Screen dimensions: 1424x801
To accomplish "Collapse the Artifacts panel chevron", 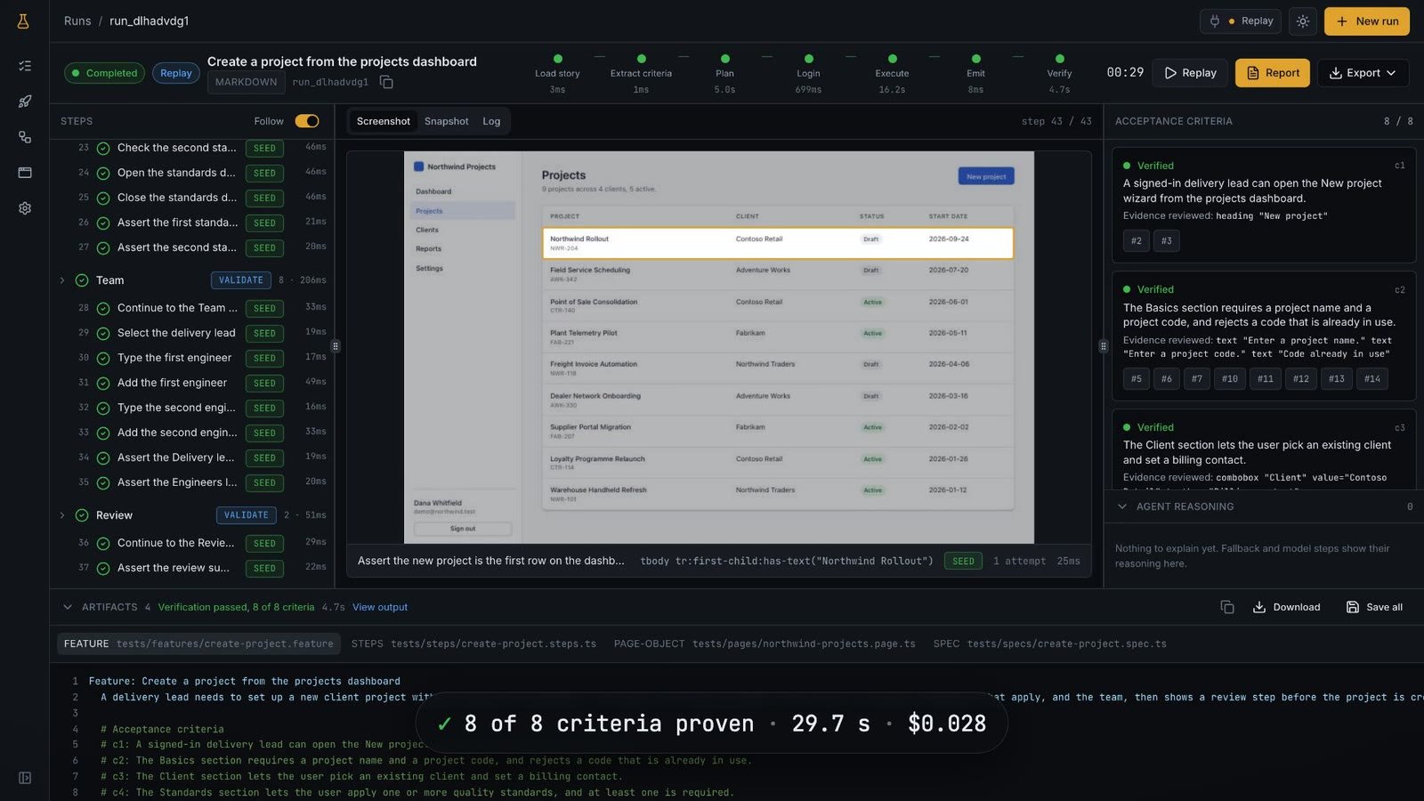I will (68, 607).
